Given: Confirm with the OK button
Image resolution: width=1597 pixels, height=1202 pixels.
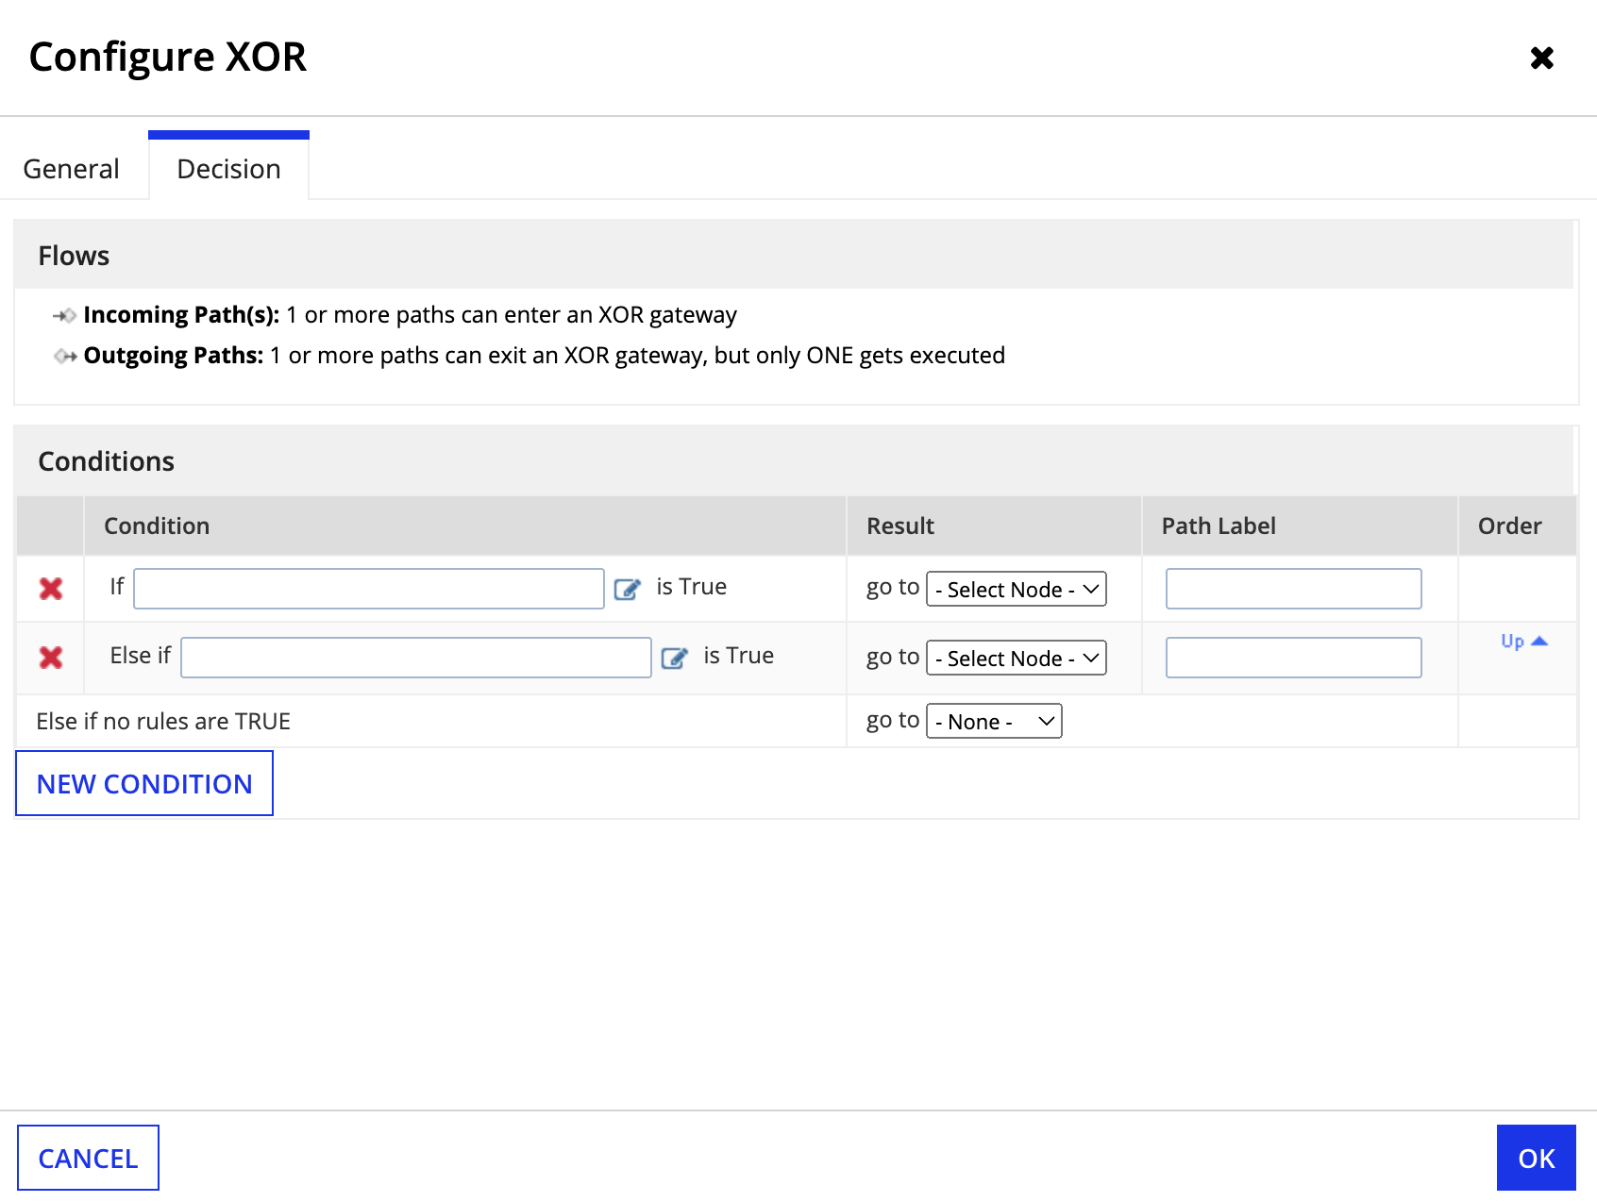Looking at the screenshot, I should pyautogui.click(x=1536, y=1158).
